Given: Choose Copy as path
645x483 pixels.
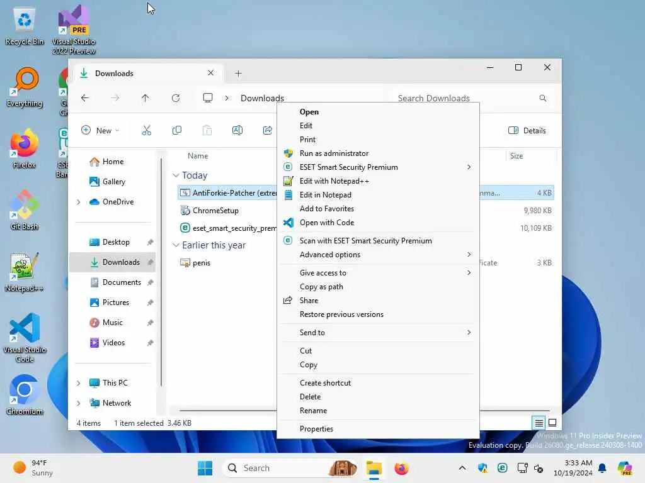Looking at the screenshot, I should point(378,287).
